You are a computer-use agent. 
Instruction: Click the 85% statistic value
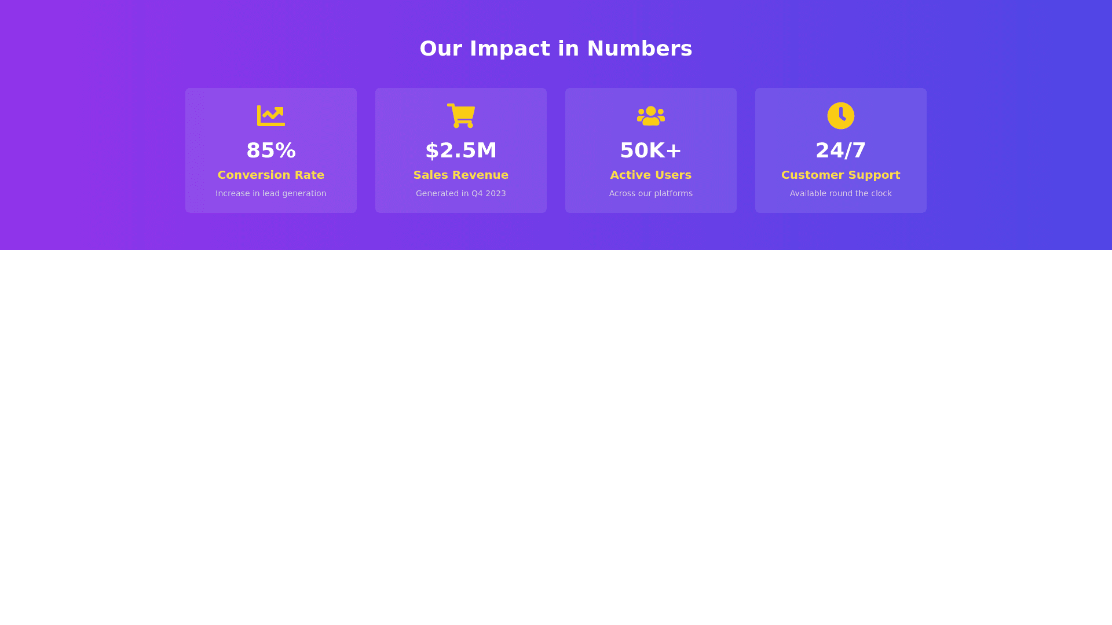pos(271,150)
